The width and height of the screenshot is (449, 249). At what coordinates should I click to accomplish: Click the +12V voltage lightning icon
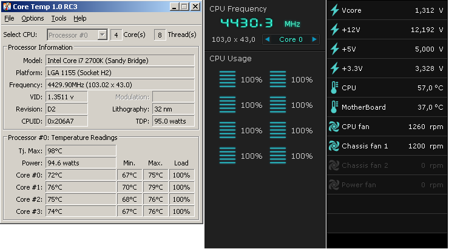[x=334, y=30]
